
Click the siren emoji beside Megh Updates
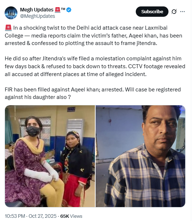pos(58,10)
